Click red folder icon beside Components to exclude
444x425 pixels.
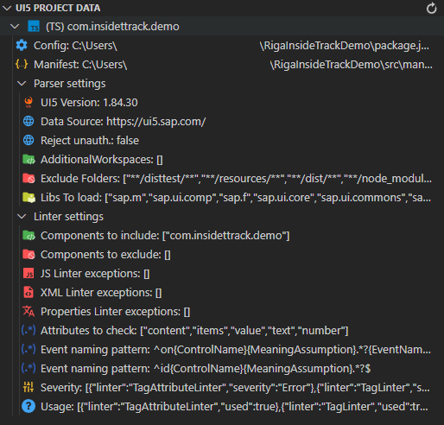[x=29, y=255]
